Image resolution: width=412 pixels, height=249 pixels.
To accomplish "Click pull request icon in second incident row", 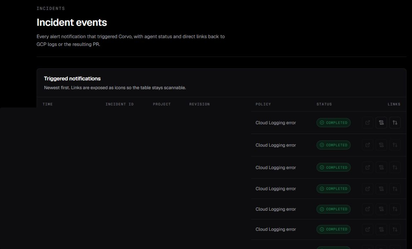I will pos(395,145).
